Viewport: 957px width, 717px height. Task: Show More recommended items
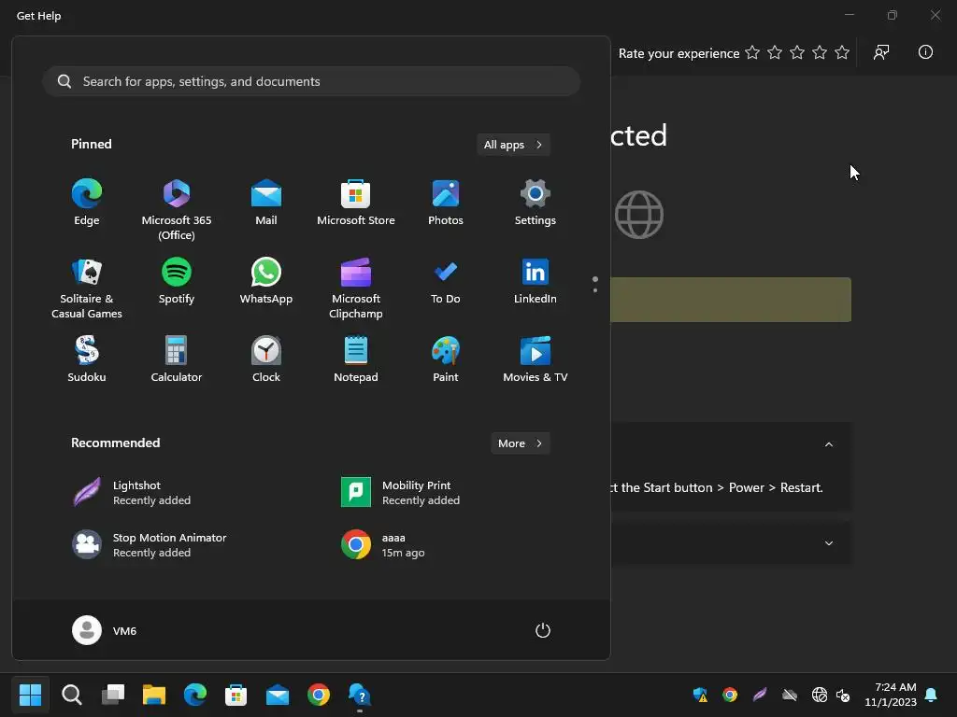[x=520, y=443]
